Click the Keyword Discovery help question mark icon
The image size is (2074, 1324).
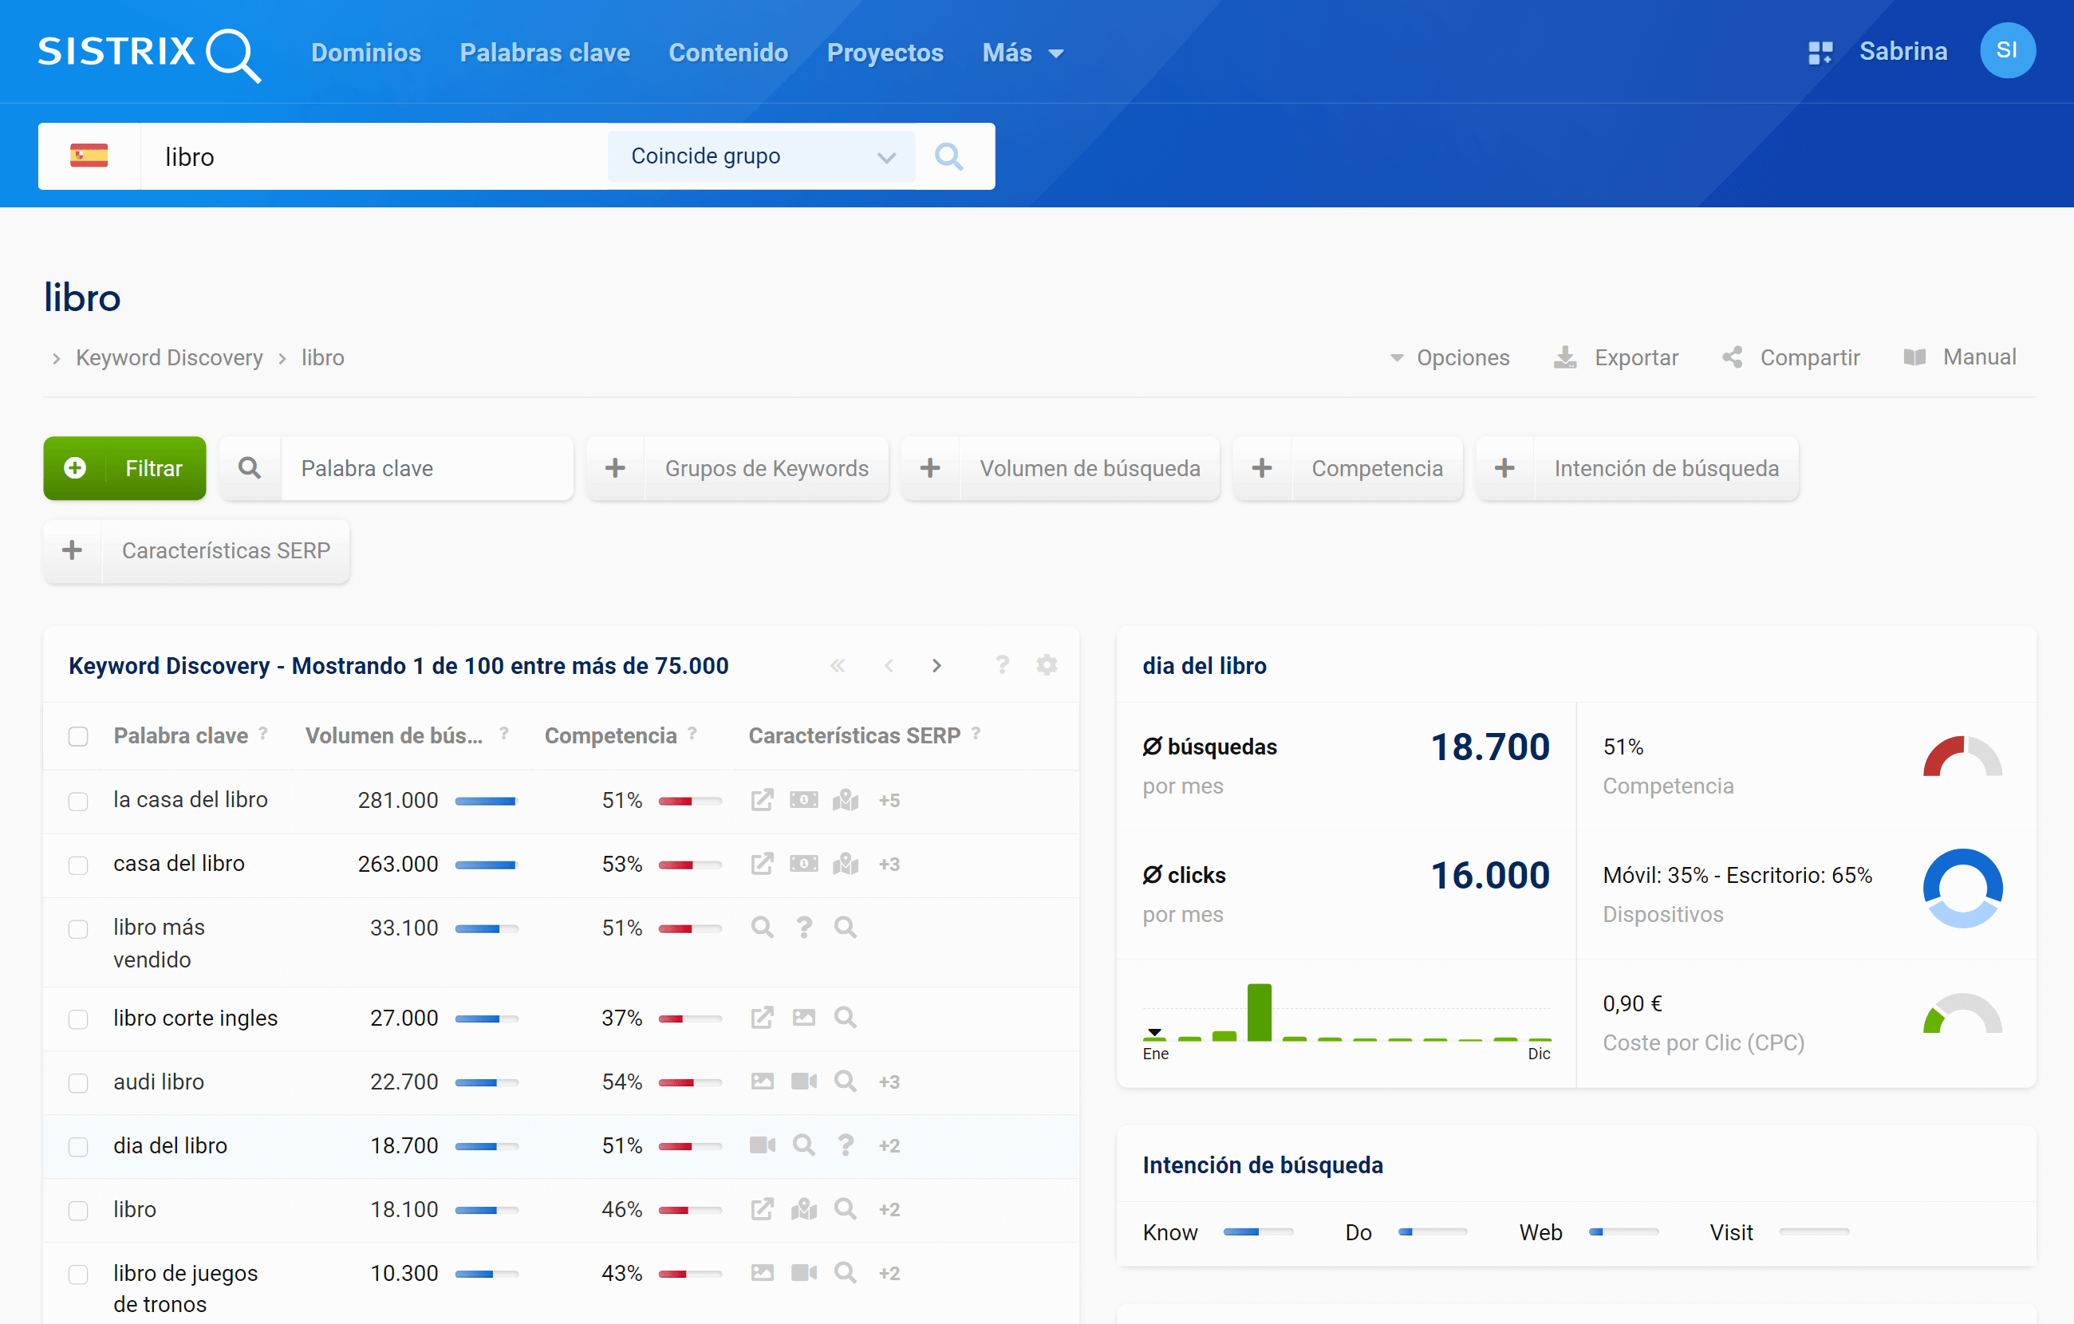[x=1002, y=665]
